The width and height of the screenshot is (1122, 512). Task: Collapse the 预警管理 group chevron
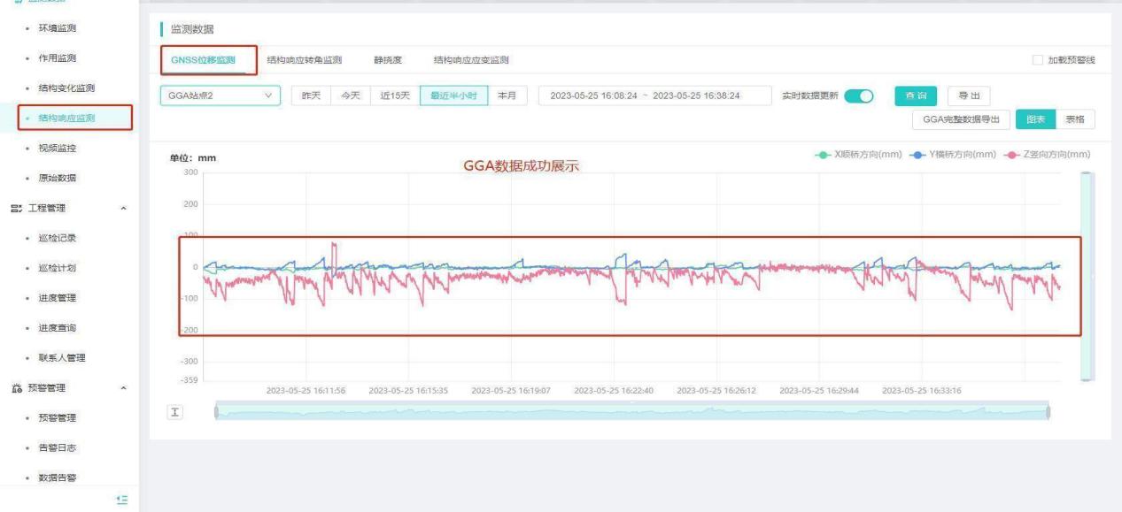click(x=123, y=388)
